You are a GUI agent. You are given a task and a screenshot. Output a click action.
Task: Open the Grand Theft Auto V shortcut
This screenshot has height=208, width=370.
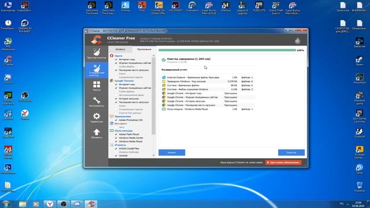point(276,8)
